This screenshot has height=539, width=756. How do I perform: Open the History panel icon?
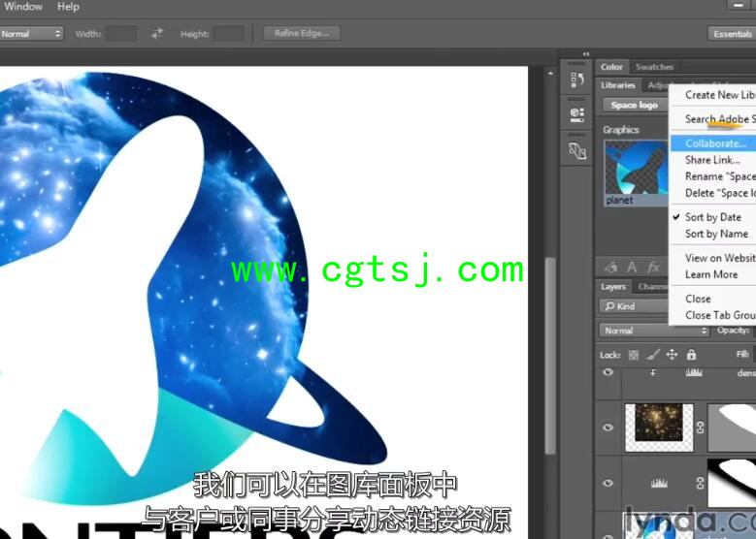576,79
